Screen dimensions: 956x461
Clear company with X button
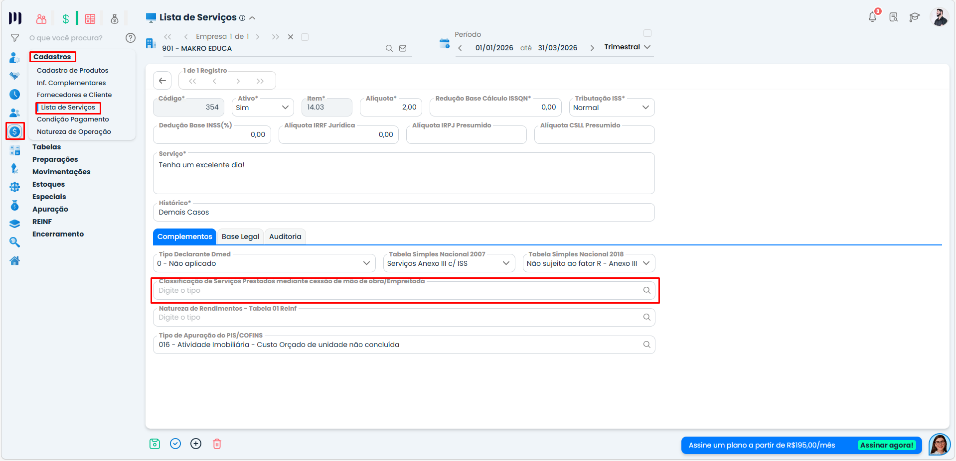point(291,37)
